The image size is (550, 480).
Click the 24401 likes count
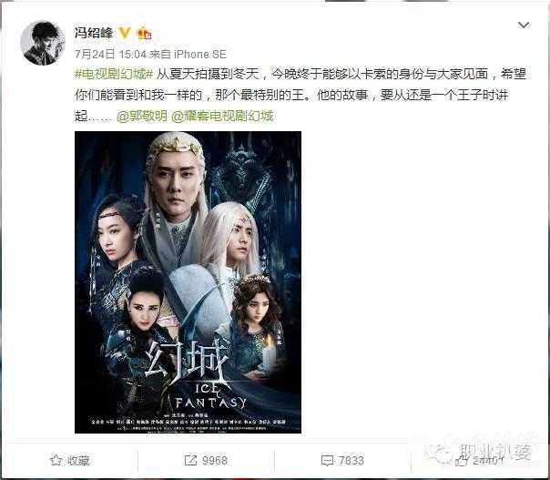click(x=488, y=460)
